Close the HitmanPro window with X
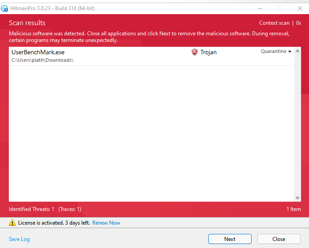The image size is (309, 248). 300,8
